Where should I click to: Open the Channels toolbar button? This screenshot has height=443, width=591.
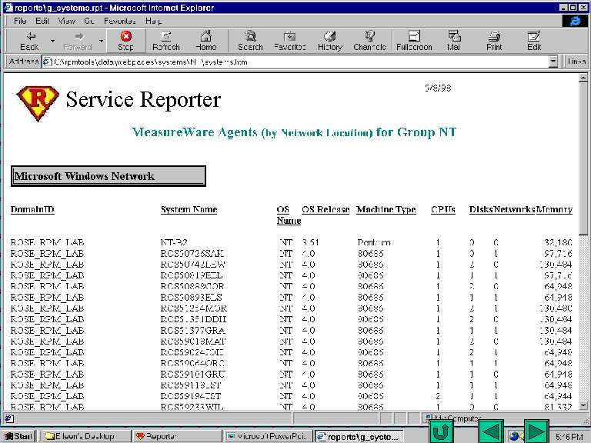point(370,41)
